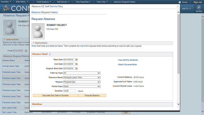
Task: Click the Approved not Taken 0.00 Hours value
Action: [x=138, y=82]
